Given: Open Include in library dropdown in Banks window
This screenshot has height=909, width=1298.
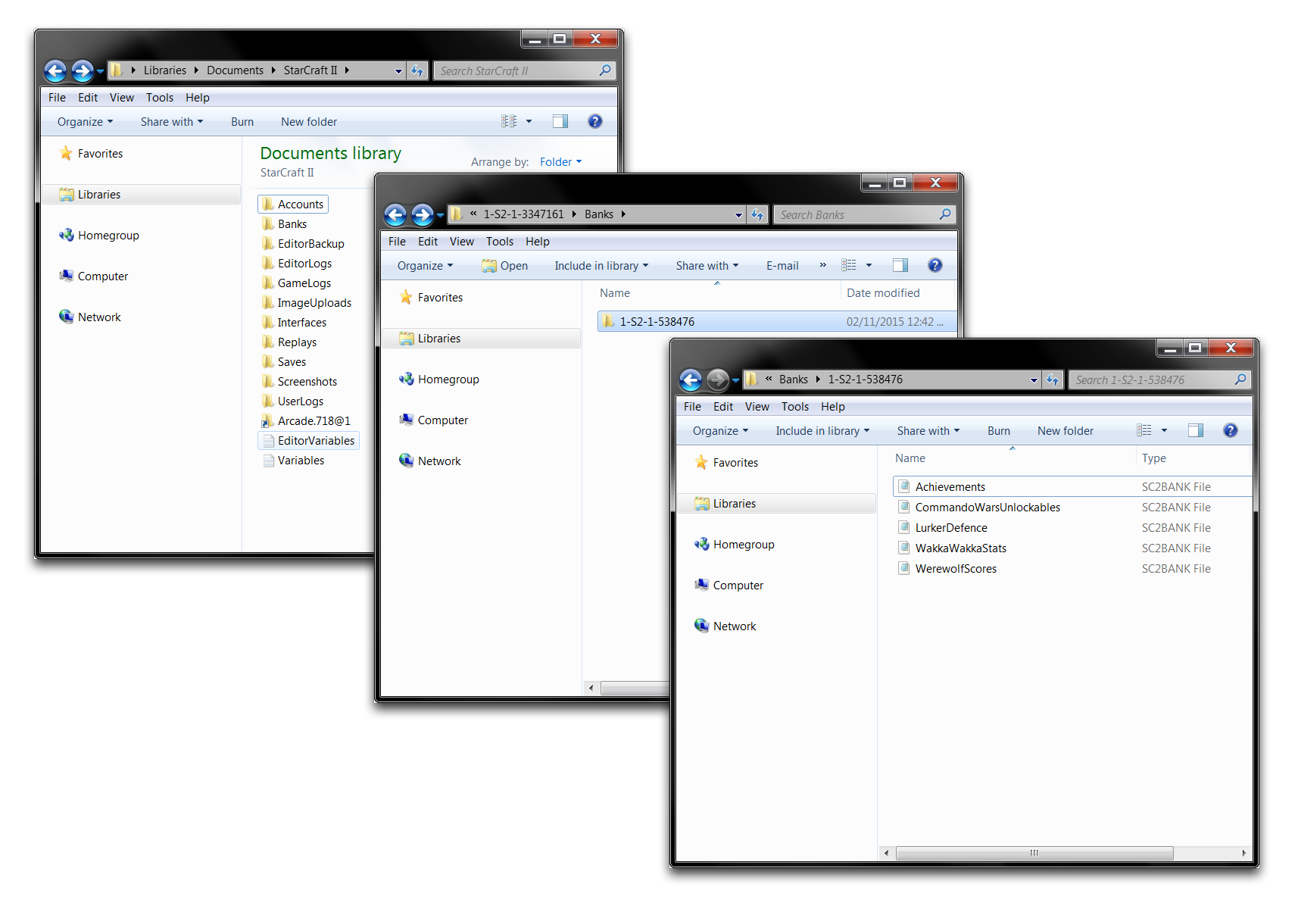Looking at the screenshot, I should pos(601,265).
